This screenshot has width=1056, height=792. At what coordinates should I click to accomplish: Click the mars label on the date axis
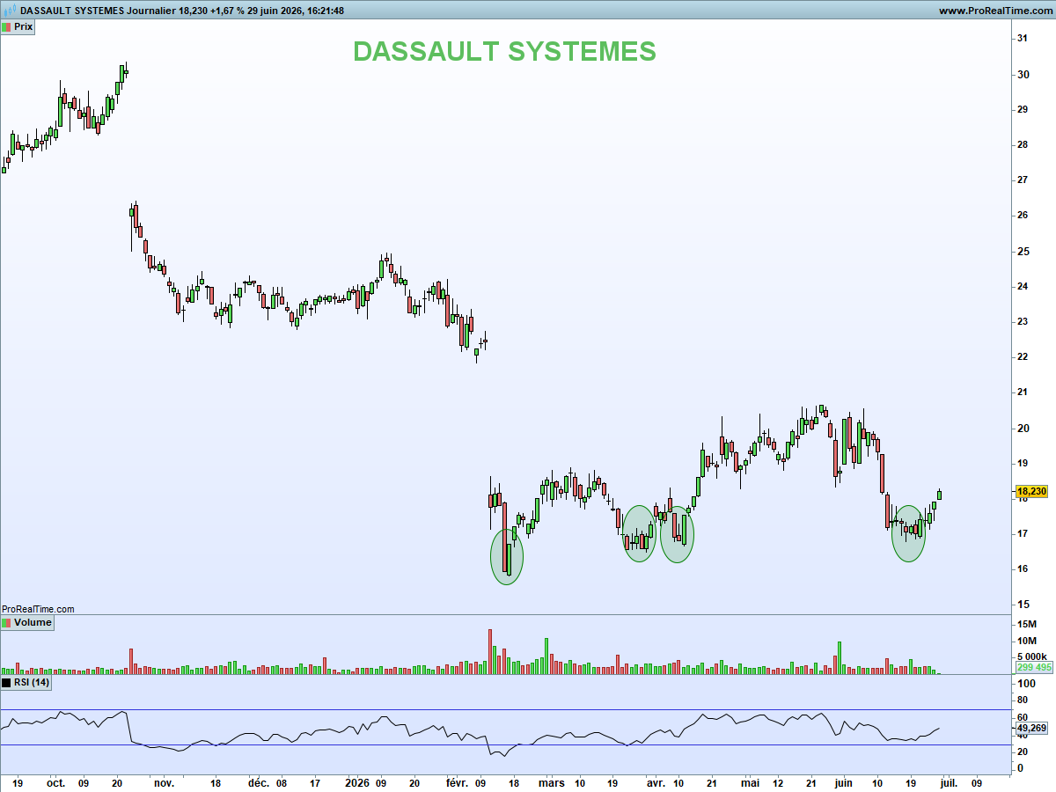click(551, 781)
